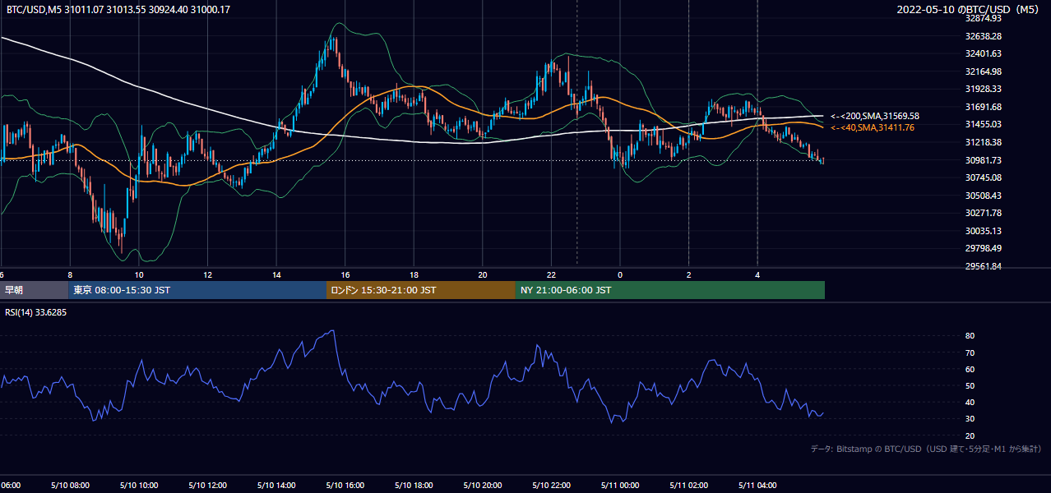1051x493 pixels.
Task: Click RSI scale value 80
Action: pos(970,336)
